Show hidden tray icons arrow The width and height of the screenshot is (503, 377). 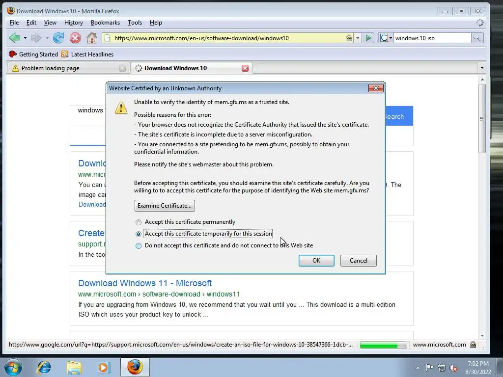click(418, 368)
